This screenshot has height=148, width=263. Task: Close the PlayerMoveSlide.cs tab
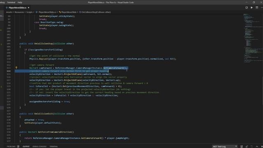pos(28,8)
